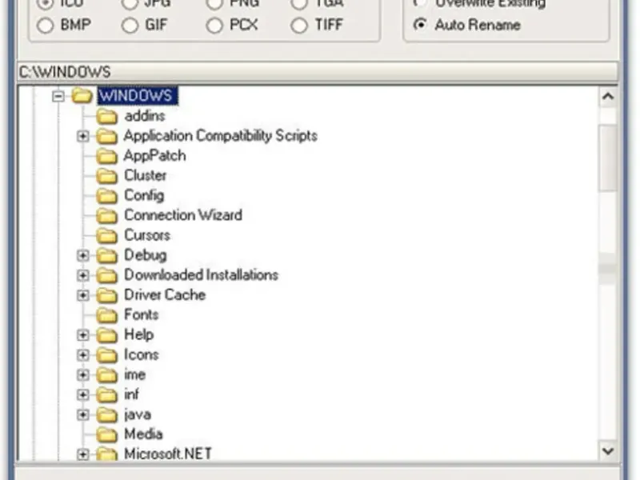Select the Debug folder name
Screen dimensions: 640x480
pyautogui.click(x=146, y=255)
